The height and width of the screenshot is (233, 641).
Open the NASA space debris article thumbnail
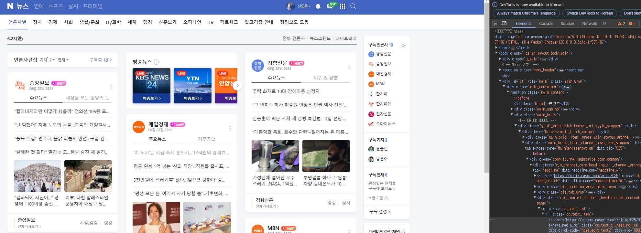(x=275, y=156)
